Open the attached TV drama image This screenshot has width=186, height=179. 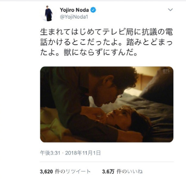(x=107, y=104)
